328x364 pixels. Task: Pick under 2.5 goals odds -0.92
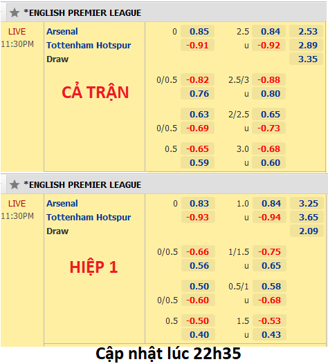(x=269, y=45)
